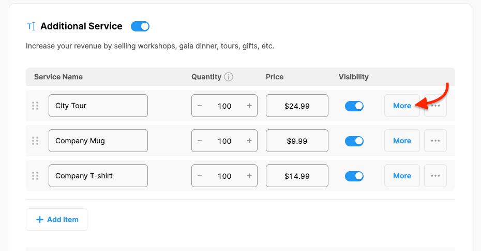Viewport: 481px width, 251px height.
Task: Grab the Company T-shirt drag handle
Action: (x=35, y=176)
